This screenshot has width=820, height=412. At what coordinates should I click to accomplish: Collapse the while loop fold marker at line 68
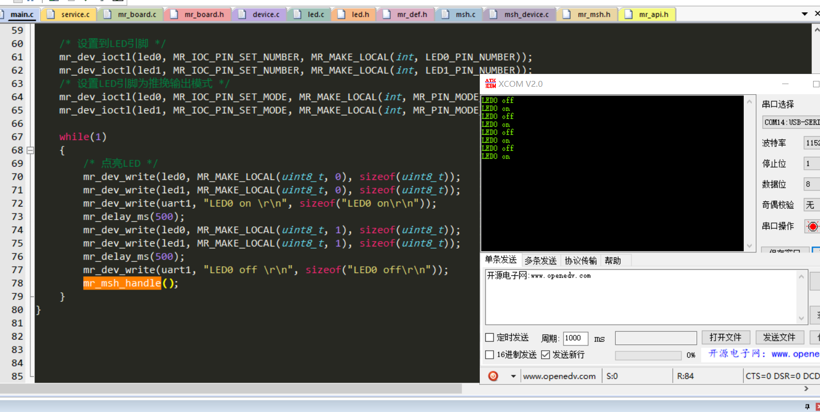(x=30, y=150)
